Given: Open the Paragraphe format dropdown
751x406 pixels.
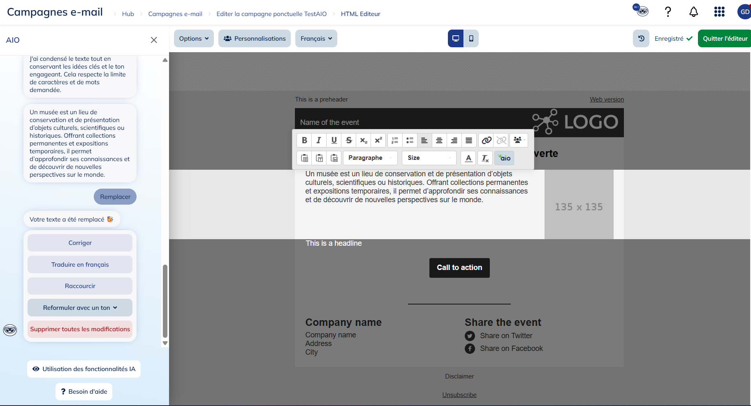Looking at the screenshot, I should [370, 158].
